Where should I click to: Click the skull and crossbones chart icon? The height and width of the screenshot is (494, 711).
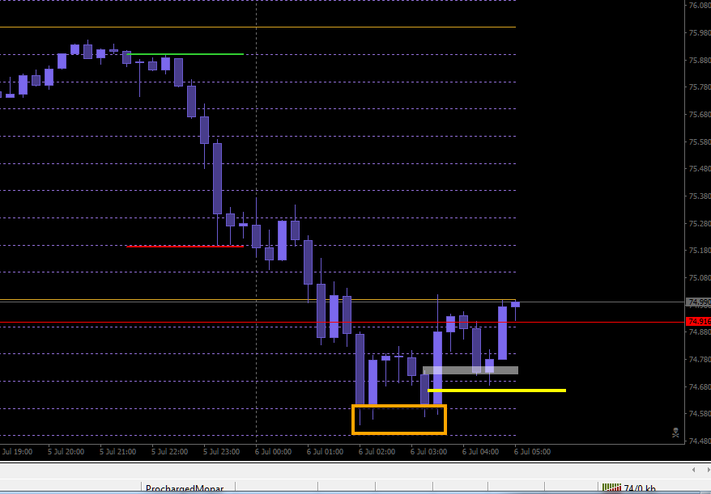click(675, 433)
